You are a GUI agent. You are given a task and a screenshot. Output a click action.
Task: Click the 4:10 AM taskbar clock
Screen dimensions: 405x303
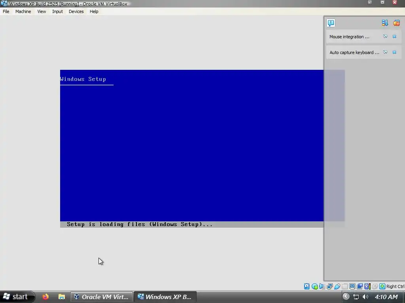pyautogui.click(x=386, y=297)
